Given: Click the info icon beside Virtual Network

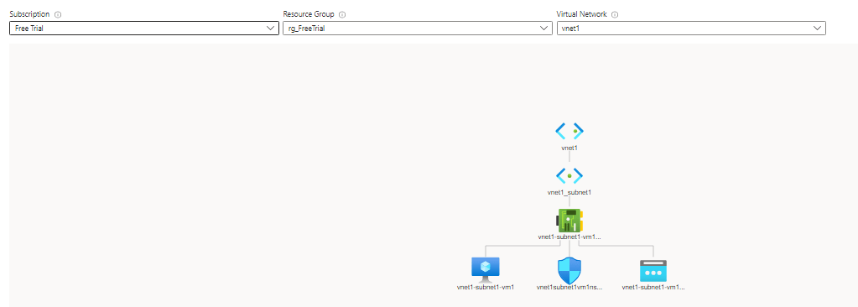Looking at the screenshot, I should 615,15.
